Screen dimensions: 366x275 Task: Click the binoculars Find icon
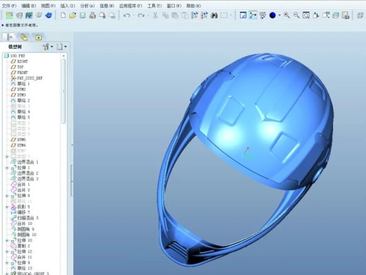coord(214,15)
